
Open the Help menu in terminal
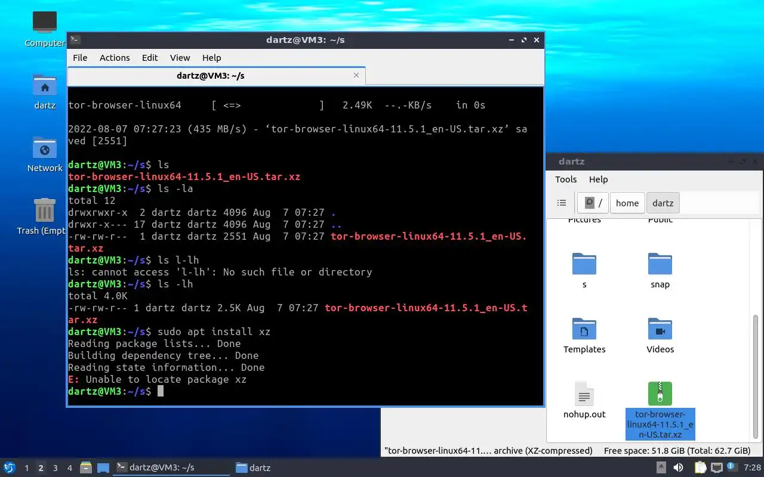[211, 58]
